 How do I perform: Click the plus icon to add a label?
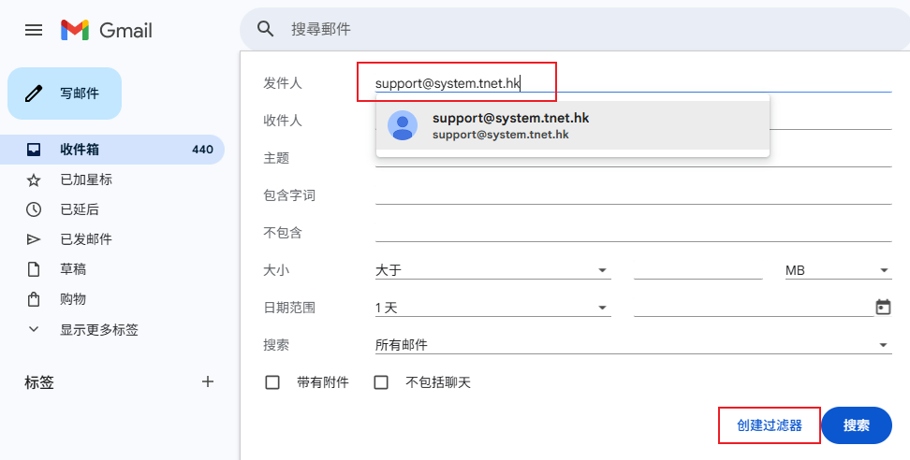pyautogui.click(x=208, y=381)
